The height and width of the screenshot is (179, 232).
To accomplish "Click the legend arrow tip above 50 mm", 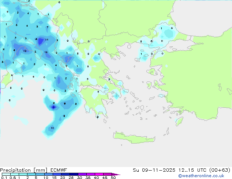I will coord(116,174).
